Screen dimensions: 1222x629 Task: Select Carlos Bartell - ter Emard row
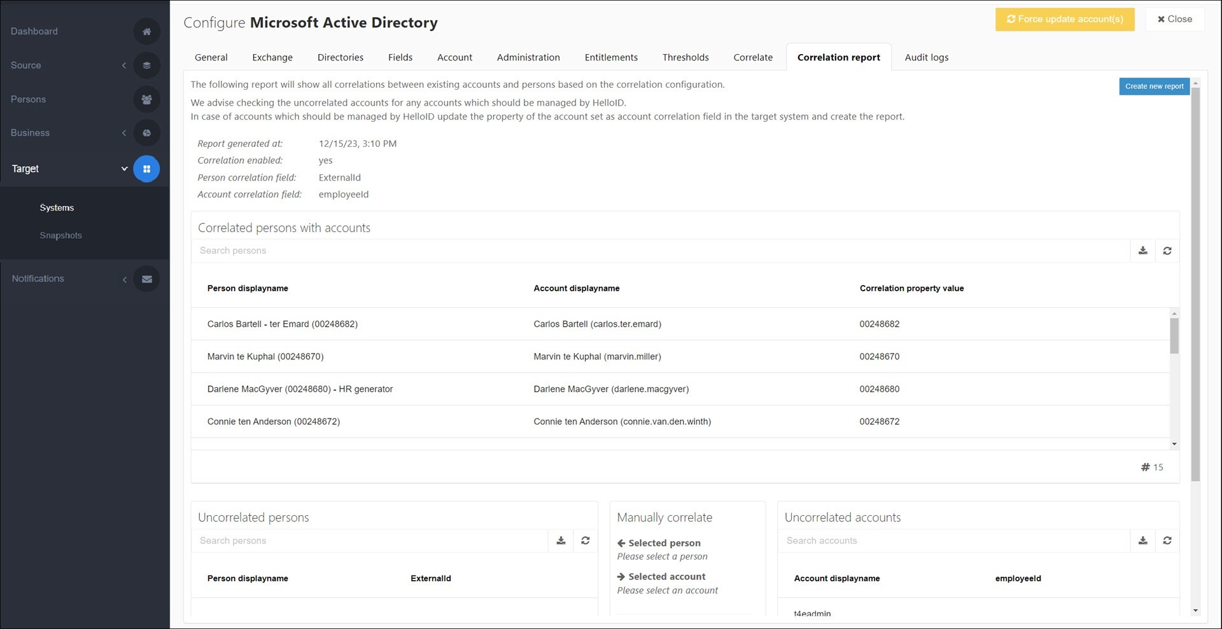pos(680,324)
